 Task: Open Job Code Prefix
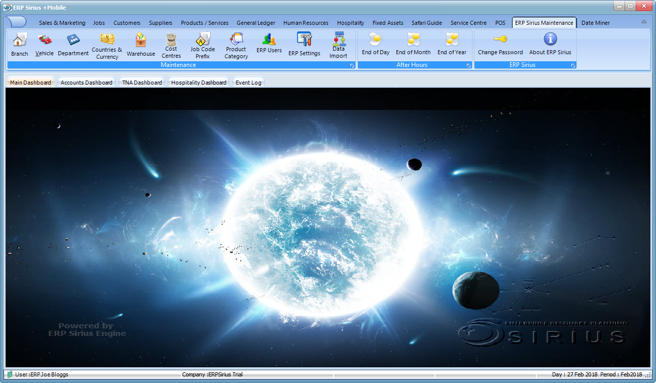203,46
